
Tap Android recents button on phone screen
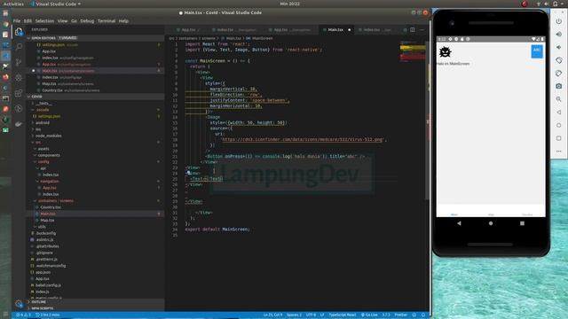click(x=522, y=223)
